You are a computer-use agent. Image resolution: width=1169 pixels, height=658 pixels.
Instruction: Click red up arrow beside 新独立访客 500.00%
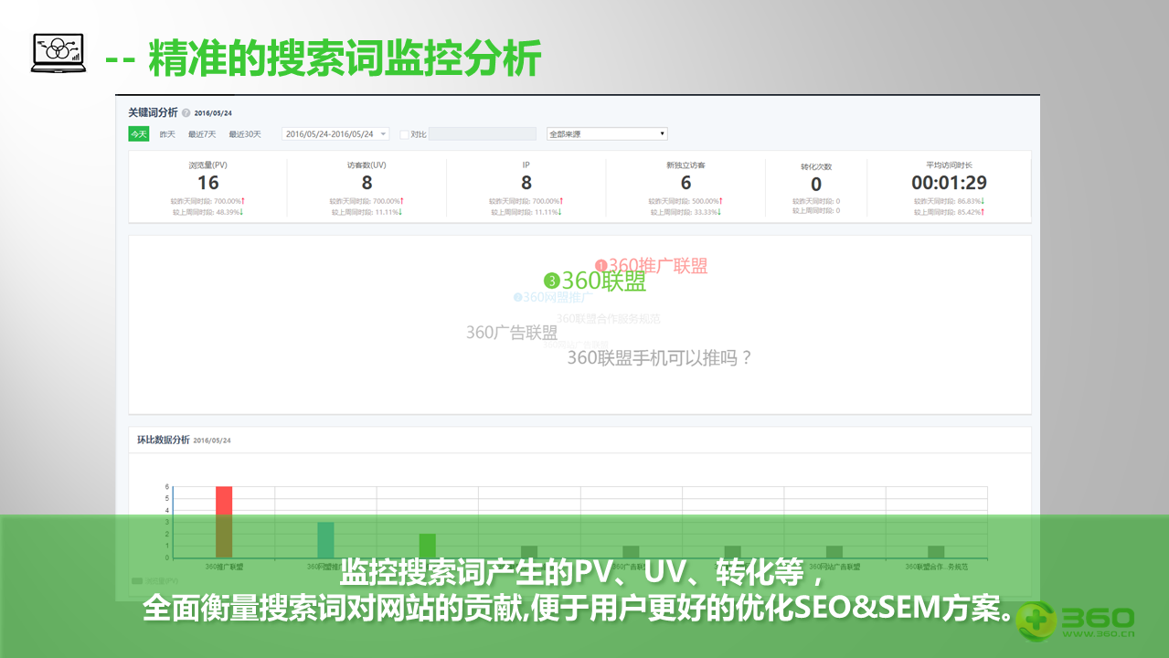pos(722,201)
